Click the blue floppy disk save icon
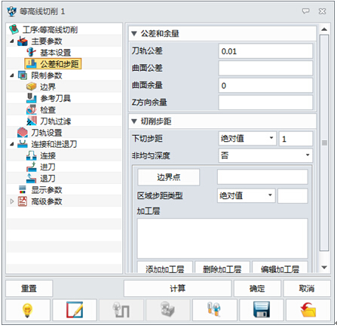Screen dimensions: 337x328 click(x=262, y=310)
